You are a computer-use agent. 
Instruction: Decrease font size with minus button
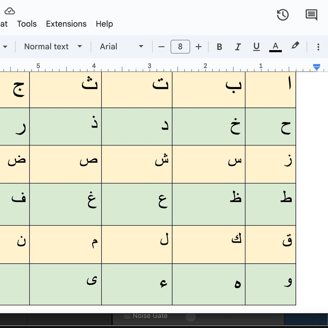tap(162, 47)
